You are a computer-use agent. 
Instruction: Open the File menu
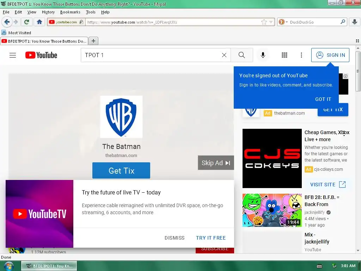pos(6,12)
